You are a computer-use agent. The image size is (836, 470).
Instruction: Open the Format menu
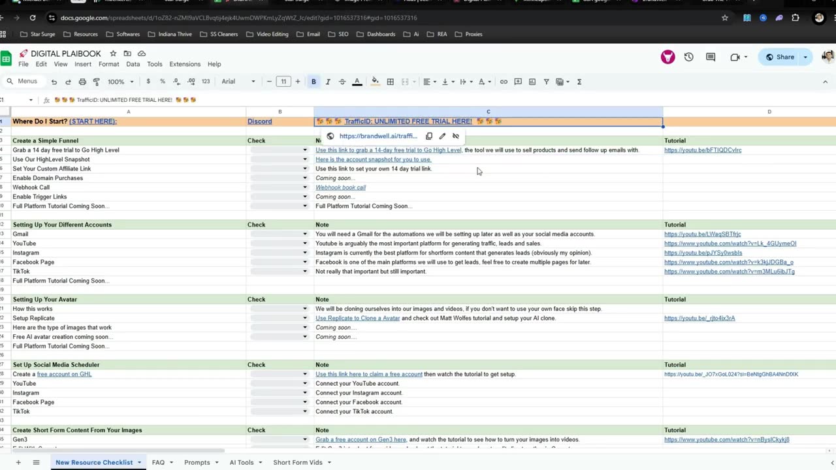point(108,64)
